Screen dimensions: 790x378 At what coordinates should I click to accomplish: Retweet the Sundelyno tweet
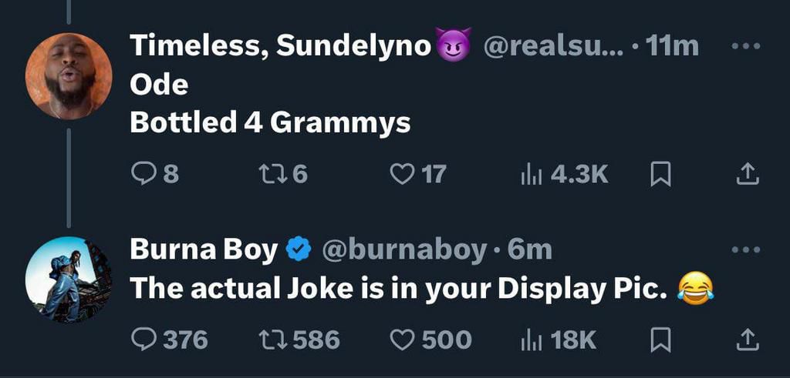point(270,174)
